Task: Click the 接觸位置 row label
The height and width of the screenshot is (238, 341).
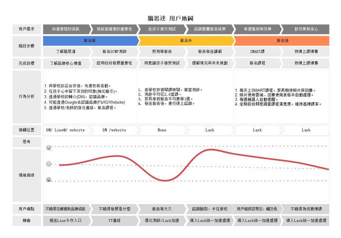Action: tap(27, 130)
